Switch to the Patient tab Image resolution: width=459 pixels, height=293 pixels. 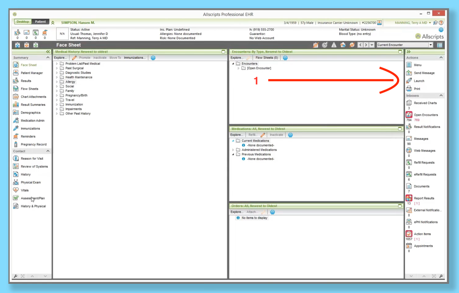click(x=40, y=22)
